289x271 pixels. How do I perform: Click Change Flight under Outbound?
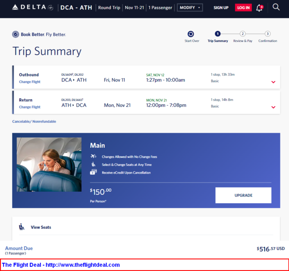tap(30, 82)
